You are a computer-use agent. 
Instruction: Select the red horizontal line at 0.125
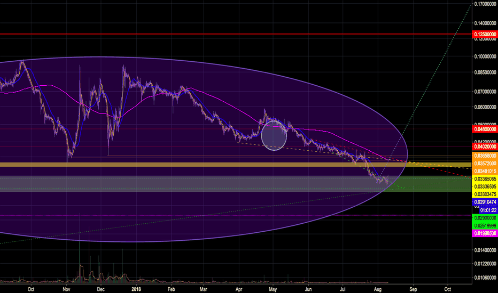(x=236, y=34)
